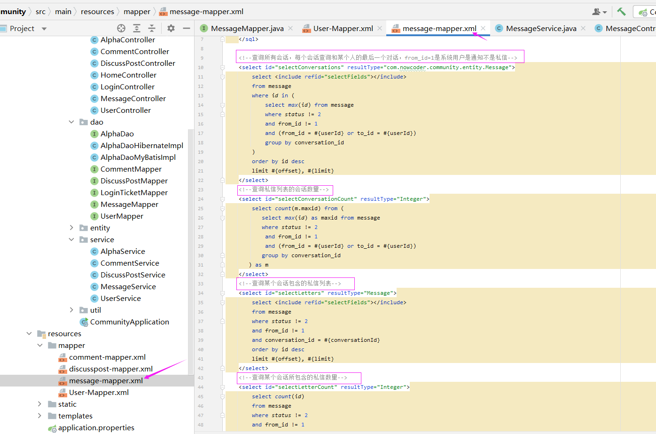The height and width of the screenshot is (434, 656).
Task: Expand the entity folder
Action: click(x=71, y=228)
